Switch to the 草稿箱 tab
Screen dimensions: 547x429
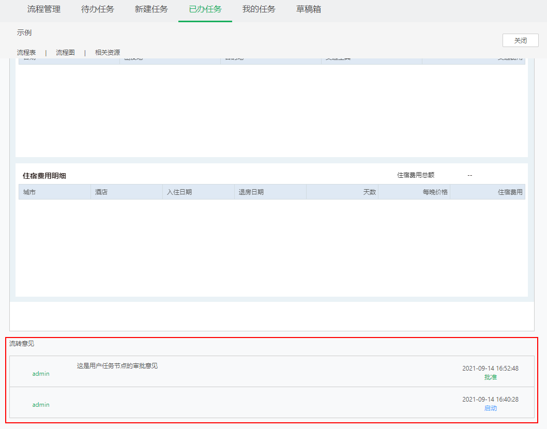coord(309,9)
